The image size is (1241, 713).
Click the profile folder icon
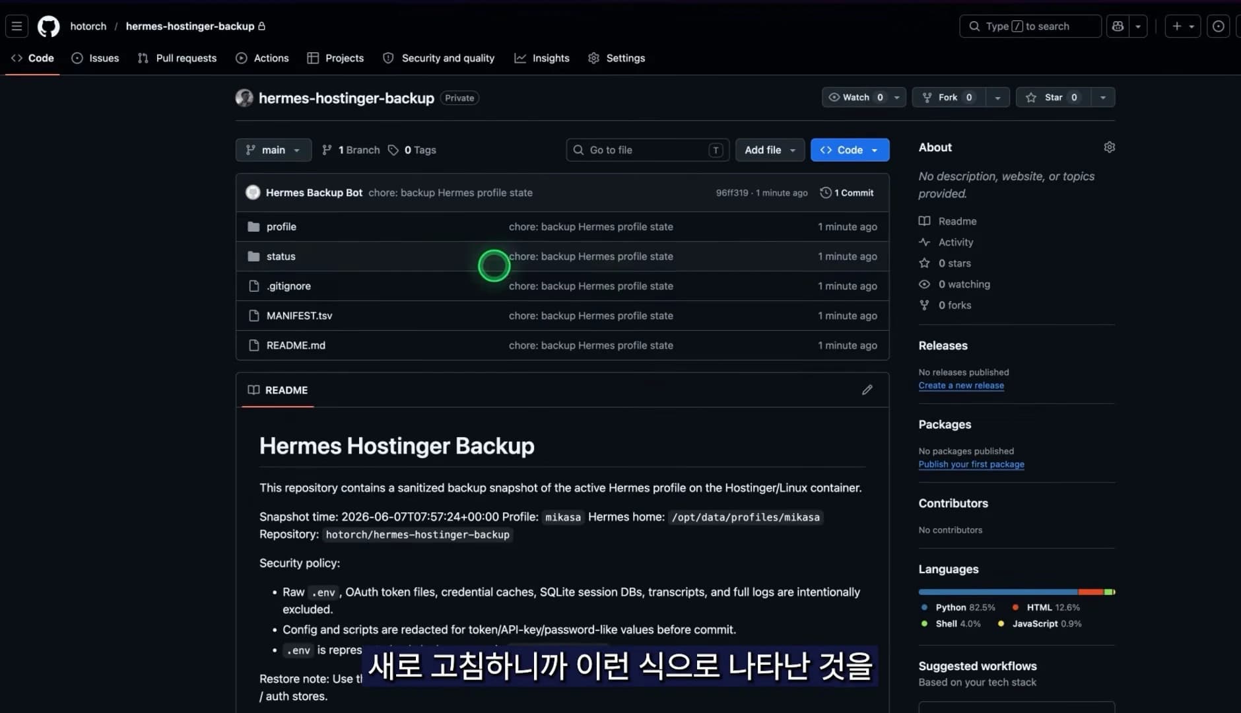click(x=253, y=226)
